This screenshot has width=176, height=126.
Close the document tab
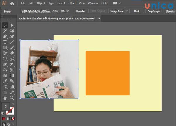(99, 18)
